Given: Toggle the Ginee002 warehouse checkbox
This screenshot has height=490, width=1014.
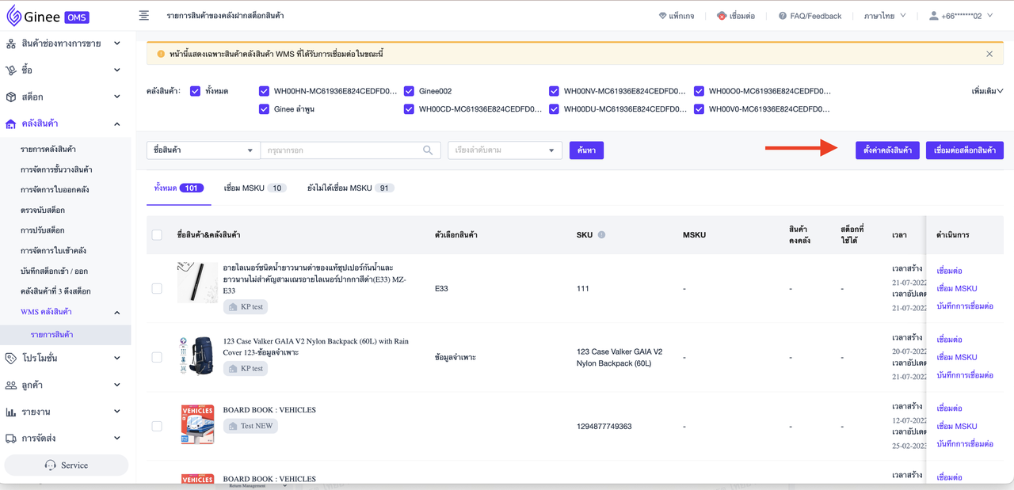Looking at the screenshot, I should click(409, 91).
